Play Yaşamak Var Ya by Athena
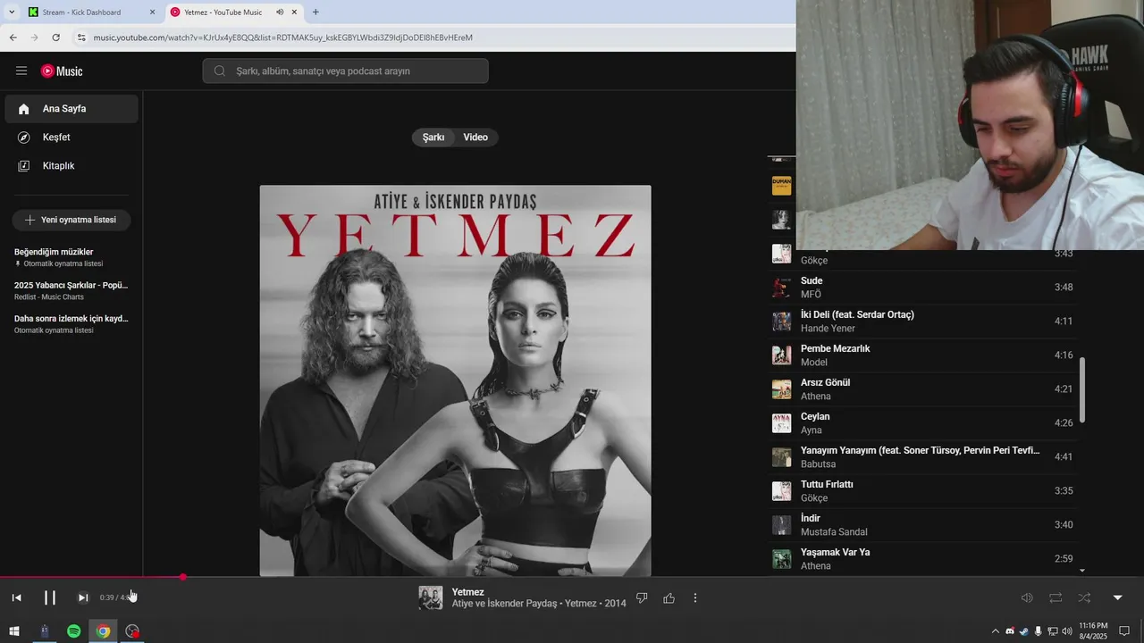 click(x=922, y=559)
